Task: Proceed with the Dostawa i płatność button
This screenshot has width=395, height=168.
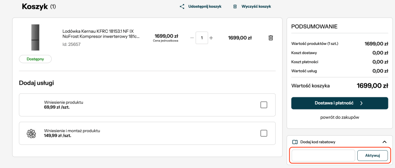Action: click(340, 103)
